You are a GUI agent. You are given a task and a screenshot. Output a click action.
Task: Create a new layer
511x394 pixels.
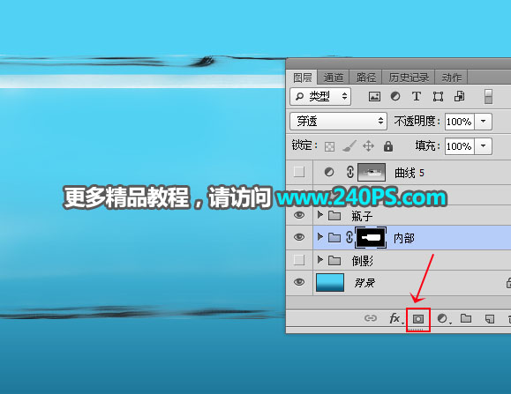490,319
